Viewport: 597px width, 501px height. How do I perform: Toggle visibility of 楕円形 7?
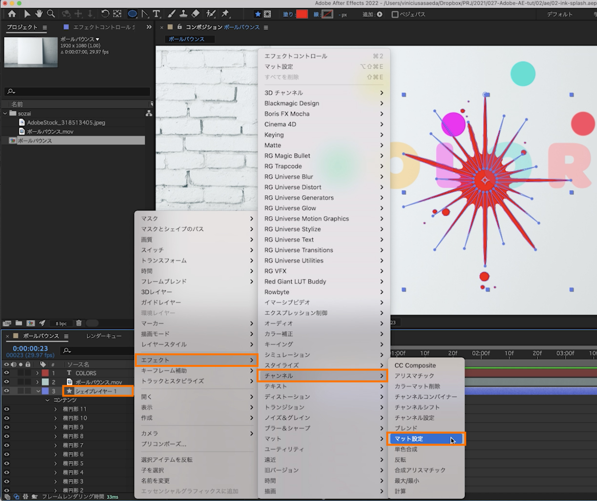point(7,445)
